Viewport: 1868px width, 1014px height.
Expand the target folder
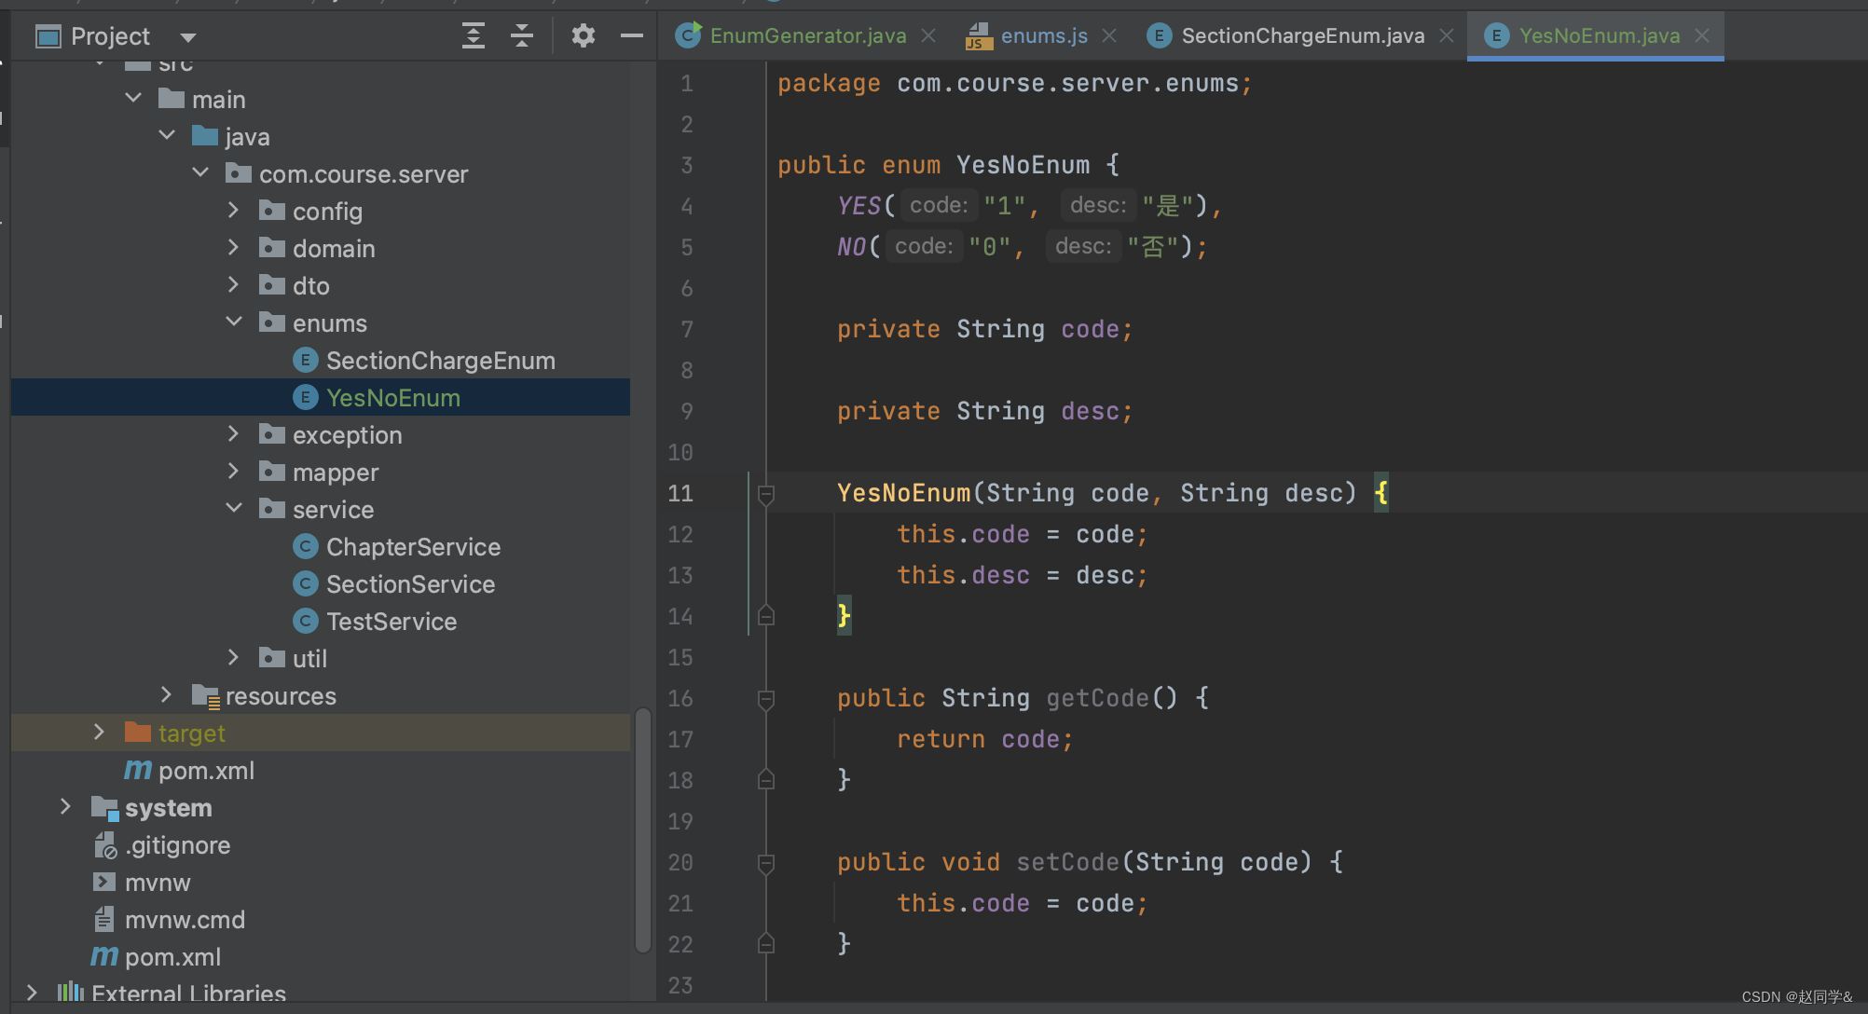[100, 733]
